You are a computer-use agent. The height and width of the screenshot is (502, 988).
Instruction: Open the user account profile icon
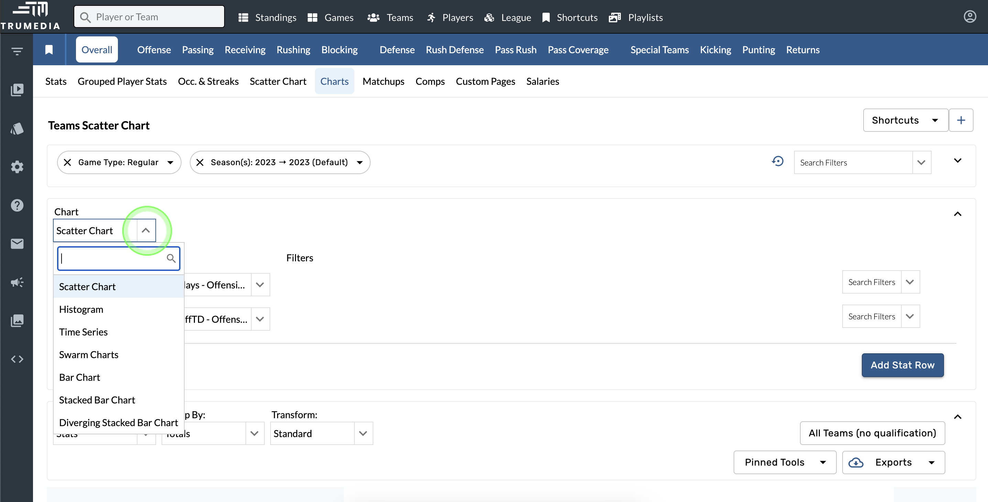click(x=969, y=17)
